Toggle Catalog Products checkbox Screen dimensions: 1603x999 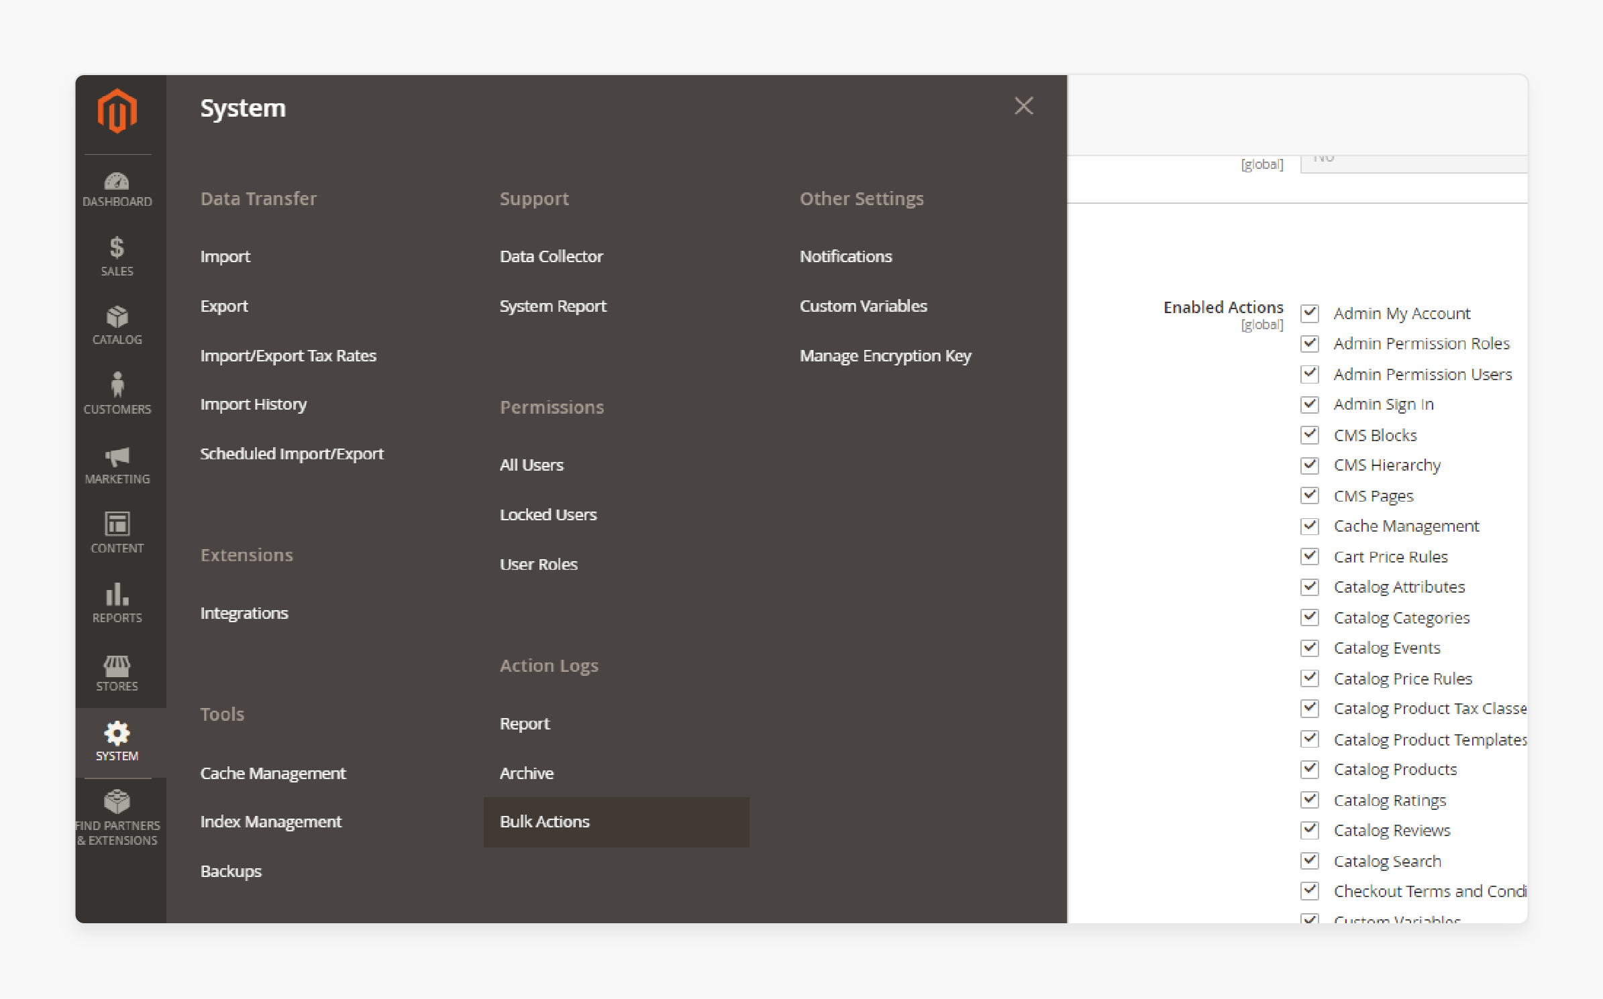pos(1310,770)
